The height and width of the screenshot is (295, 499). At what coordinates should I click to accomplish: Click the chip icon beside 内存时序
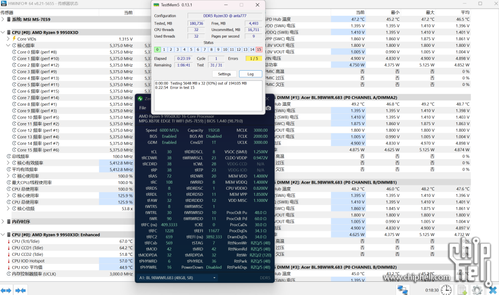pos(9,222)
